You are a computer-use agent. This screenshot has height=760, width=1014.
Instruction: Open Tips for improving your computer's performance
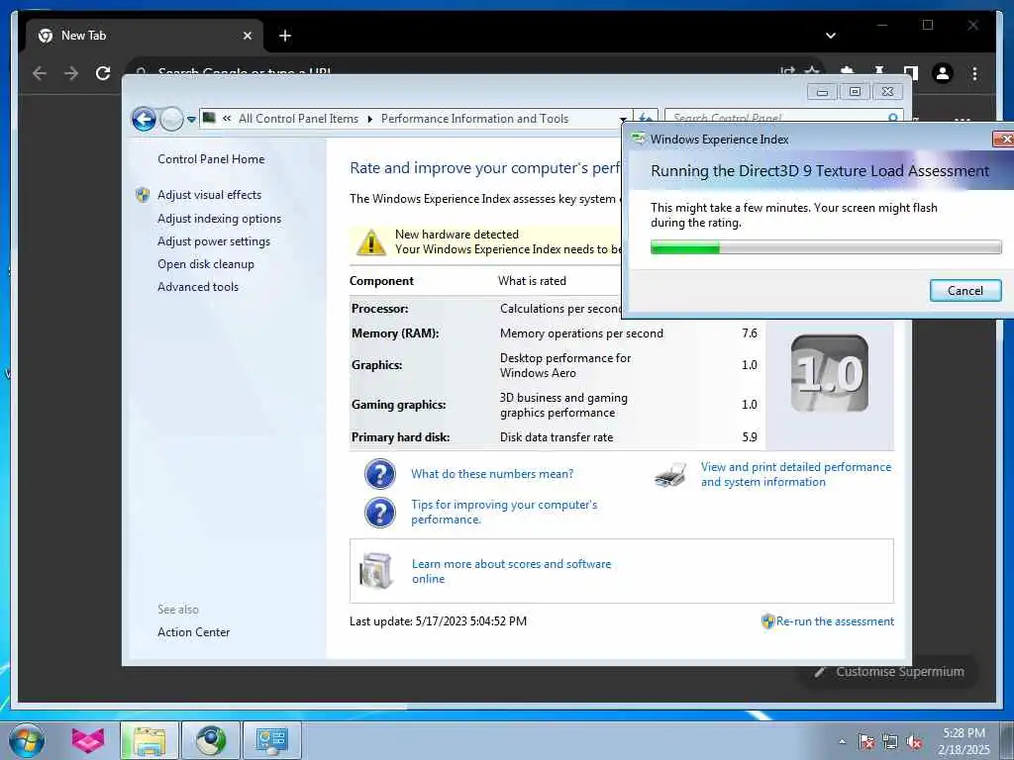click(x=504, y=512)
